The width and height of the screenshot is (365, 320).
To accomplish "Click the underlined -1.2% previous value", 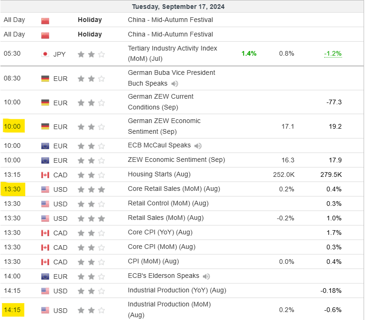I will pos(333,53).
